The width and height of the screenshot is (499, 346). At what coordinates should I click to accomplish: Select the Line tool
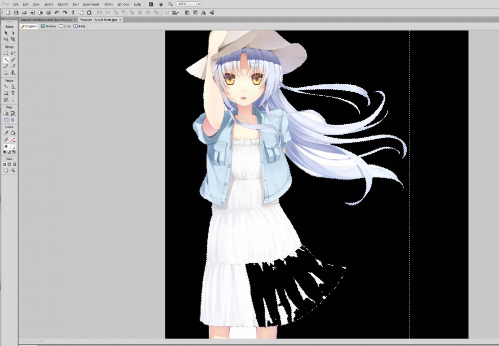click(x=6, y=87)
